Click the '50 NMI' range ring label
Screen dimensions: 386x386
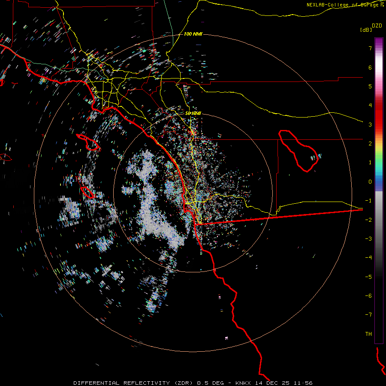[x=193, y=113]
